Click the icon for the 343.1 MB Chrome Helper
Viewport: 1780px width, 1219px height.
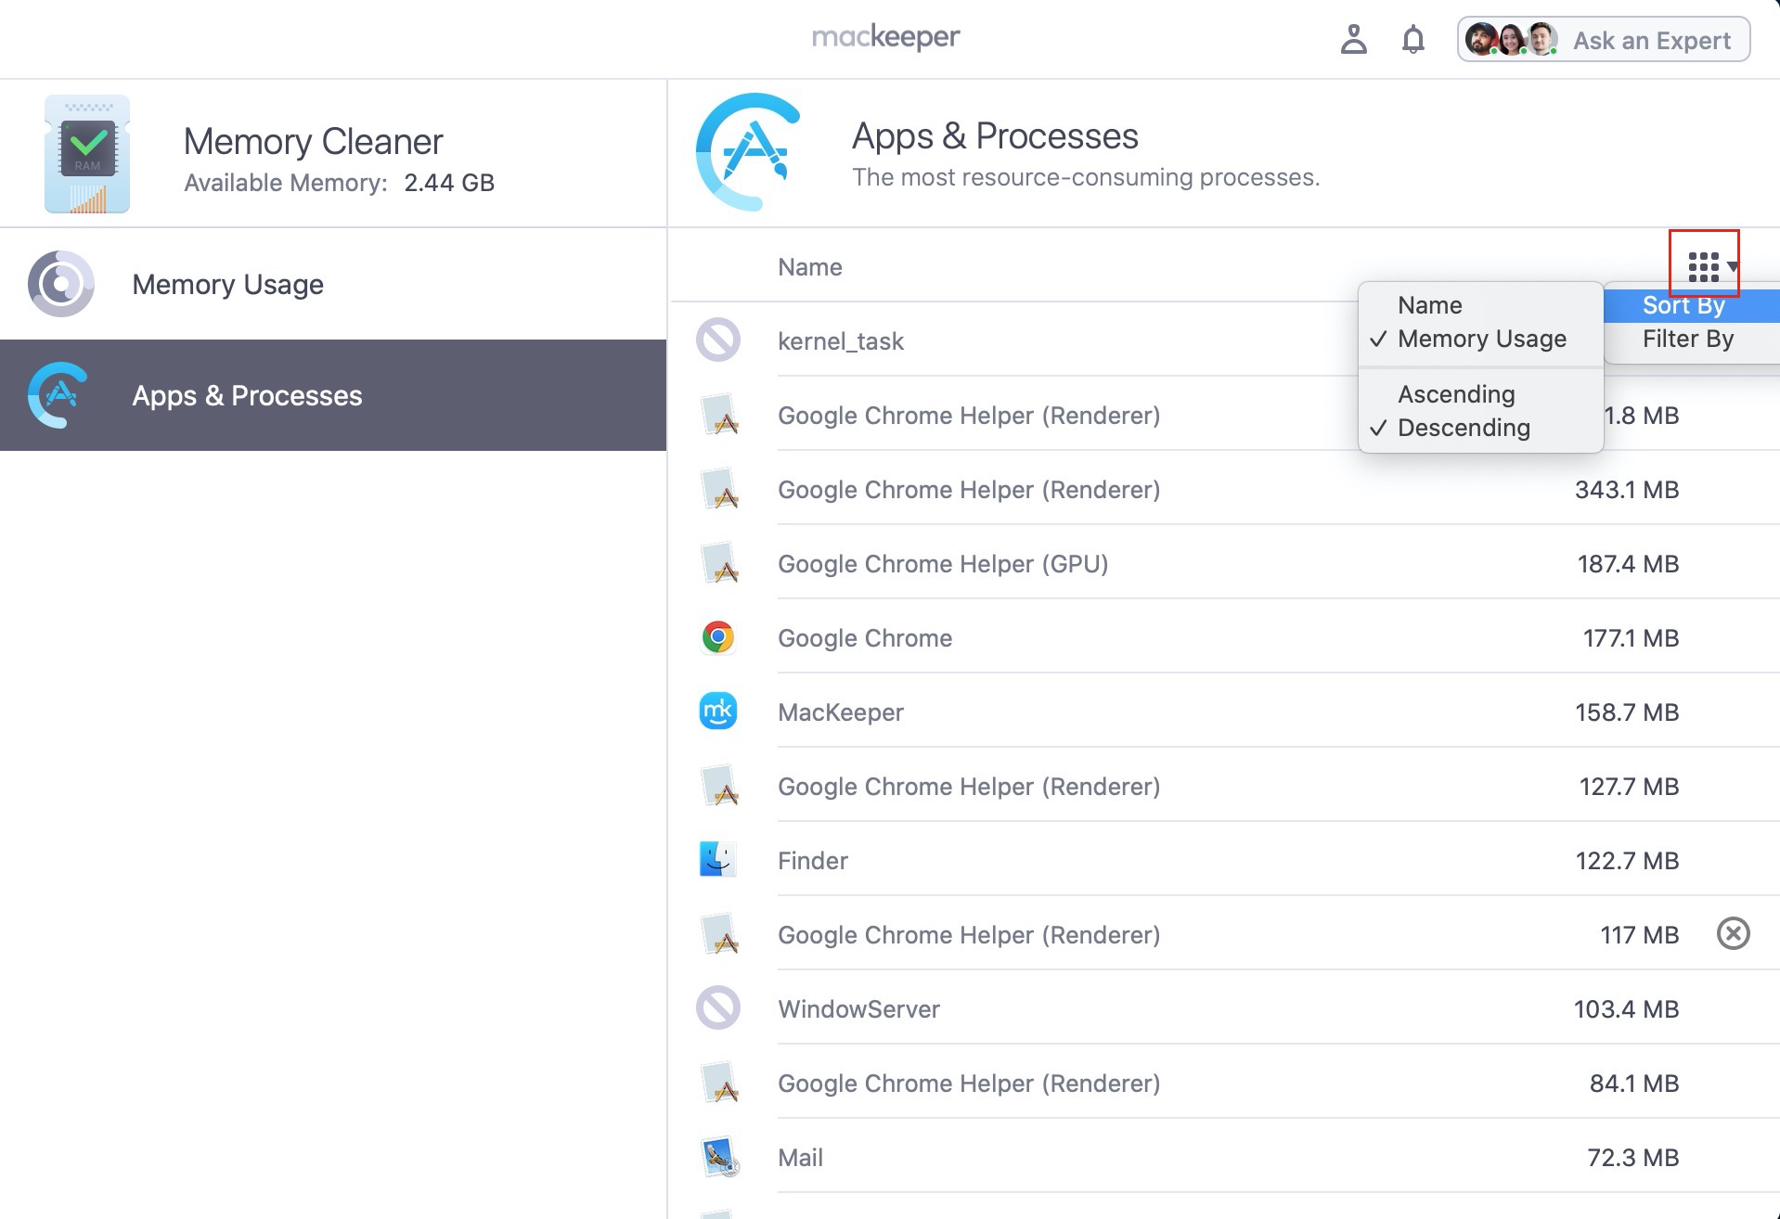pyautogui.click(x=719, y=489)
